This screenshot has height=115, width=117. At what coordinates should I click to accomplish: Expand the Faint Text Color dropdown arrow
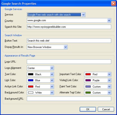coord(109,87)
